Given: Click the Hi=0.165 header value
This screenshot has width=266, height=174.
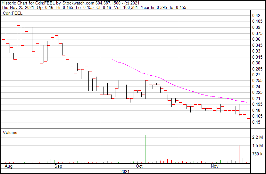Looking at the screenshot, I should click(65, 7).
